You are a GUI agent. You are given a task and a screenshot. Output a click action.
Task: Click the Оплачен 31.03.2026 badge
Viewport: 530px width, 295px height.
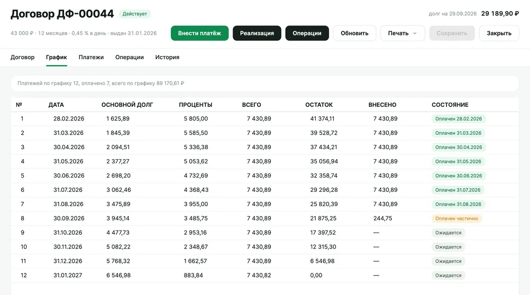[458, 133]
